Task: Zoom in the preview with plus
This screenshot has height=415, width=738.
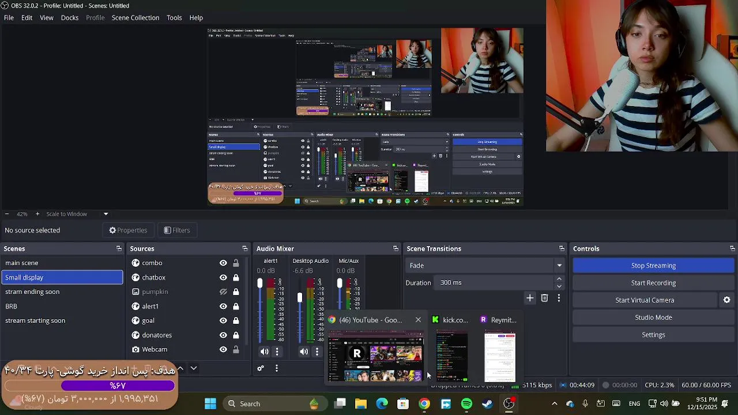Action: pos(37,214)
